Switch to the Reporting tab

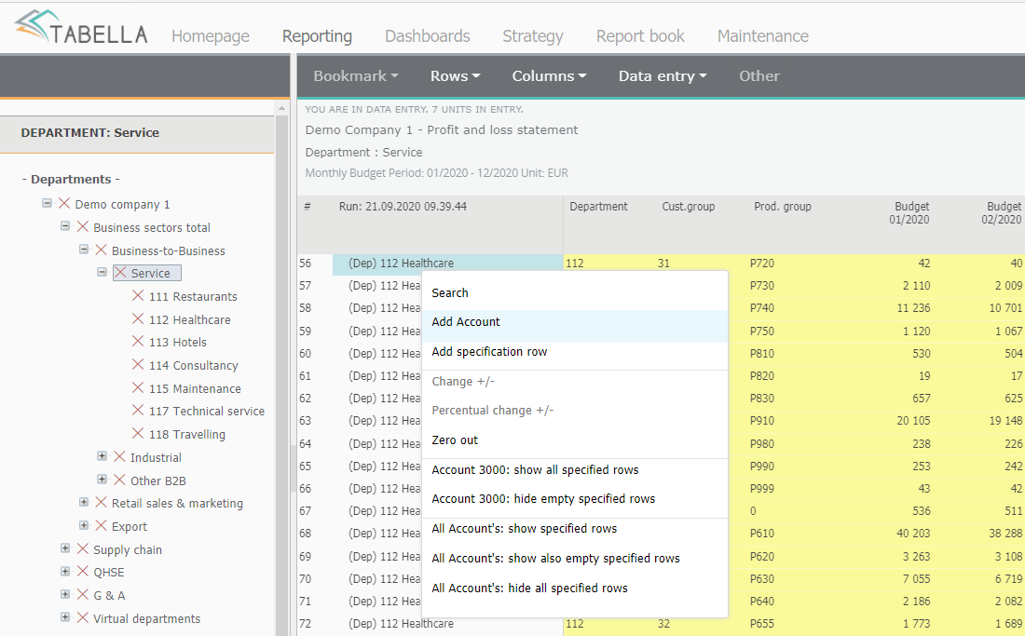[317, 36]
